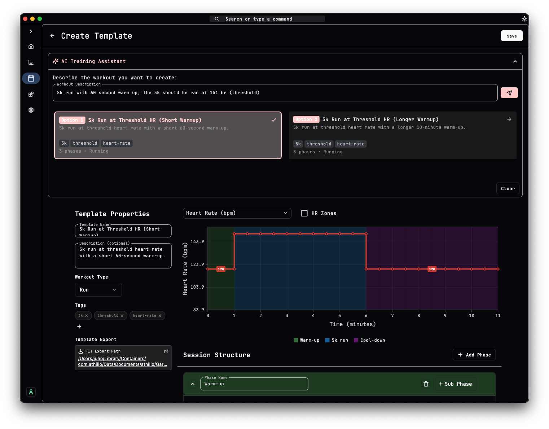Select Option 2 workout suggestion card
Image resolution: width=549 pixels, height=429 pixels.
pos(402,135)
